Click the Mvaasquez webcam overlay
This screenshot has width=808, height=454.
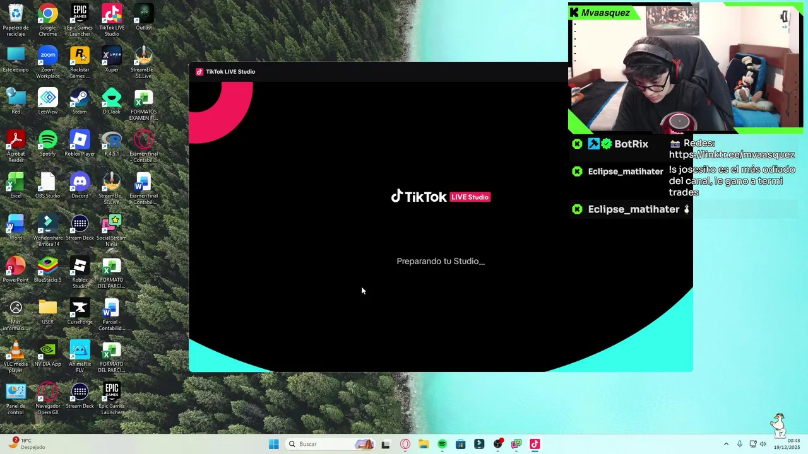(686, 68)
